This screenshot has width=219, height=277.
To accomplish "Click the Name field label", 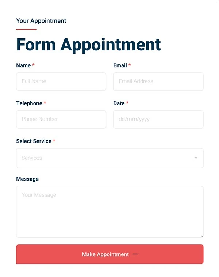I will (23, 65).
